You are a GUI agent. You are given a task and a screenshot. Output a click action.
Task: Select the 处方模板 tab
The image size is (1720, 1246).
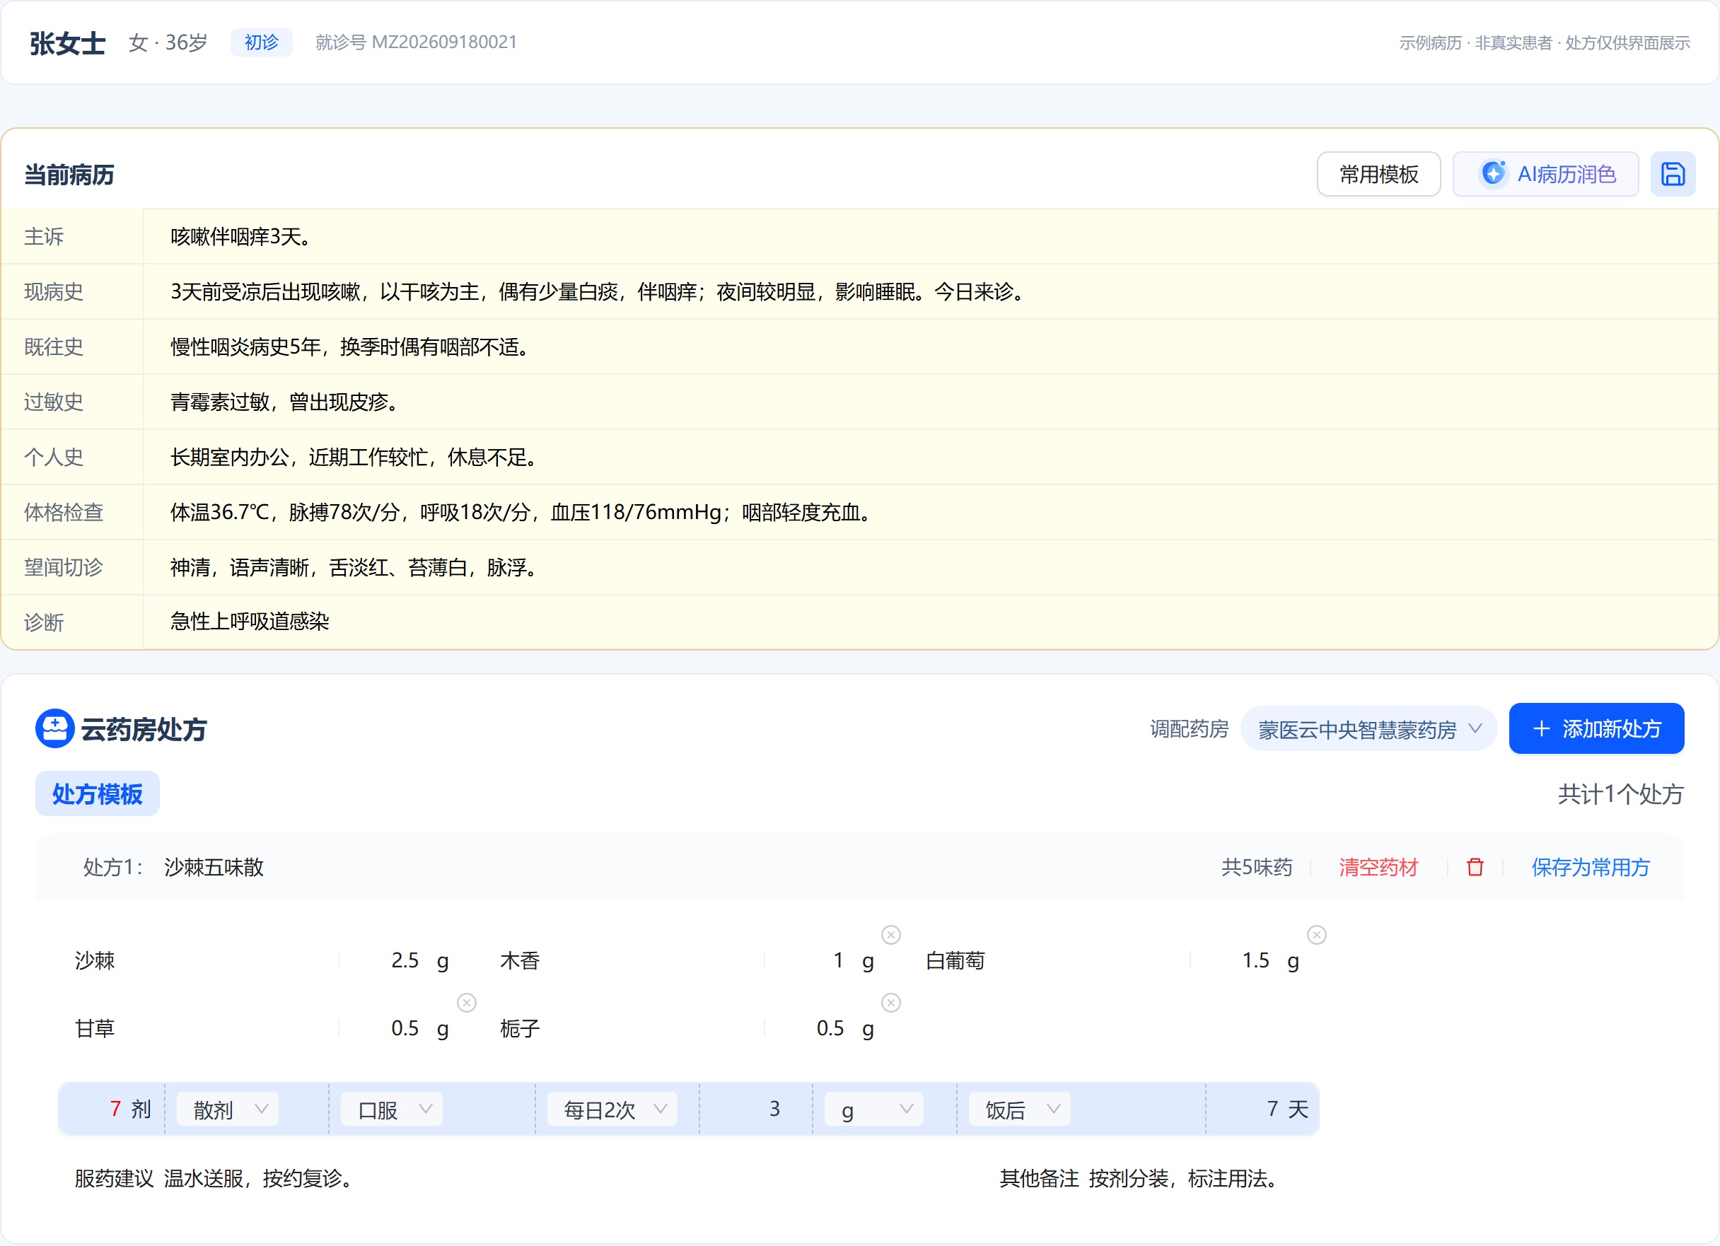point(97,794)
